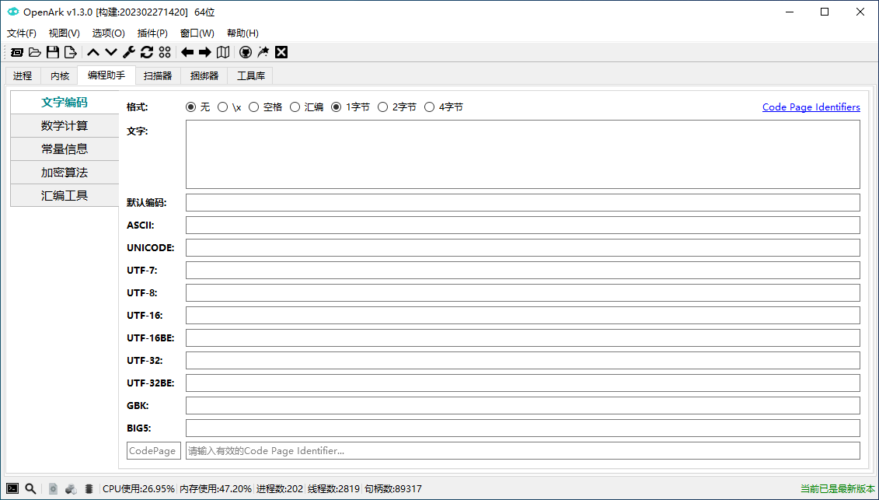
Task: Select the \x format radio button
Action: pyautogui.click(x=222, y=107)
